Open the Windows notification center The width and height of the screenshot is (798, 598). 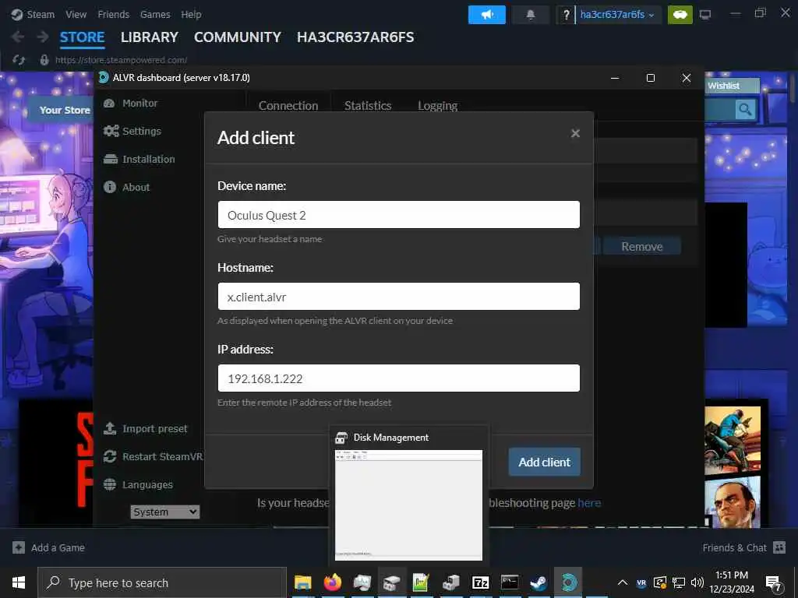[x=773, y=582]
